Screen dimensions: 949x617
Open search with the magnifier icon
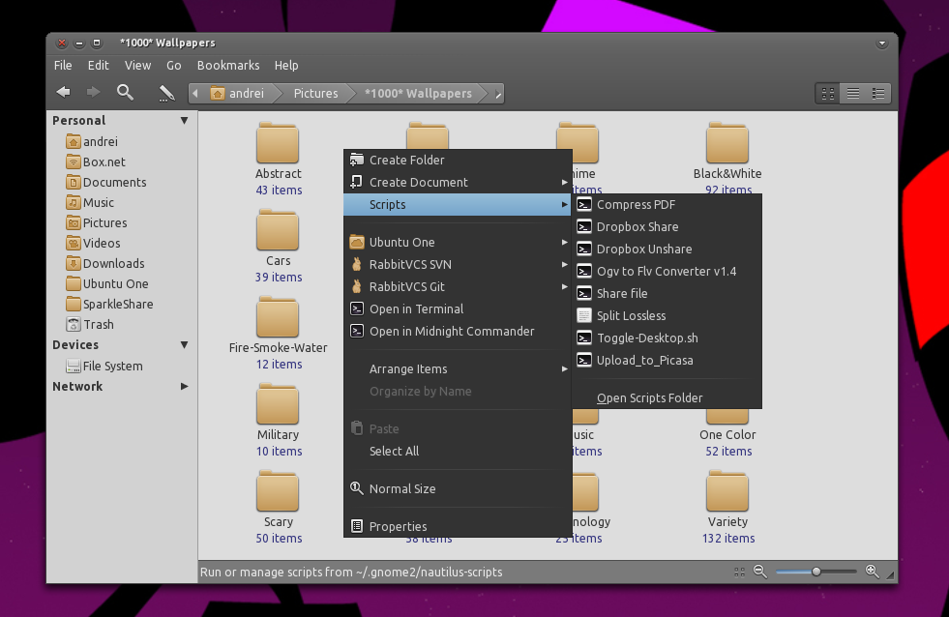coord(126,92)
